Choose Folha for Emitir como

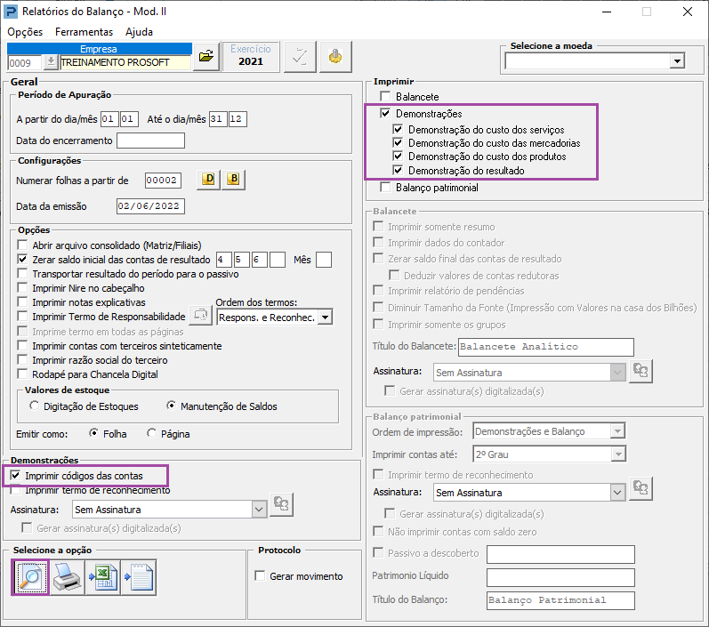click(94, 433)
